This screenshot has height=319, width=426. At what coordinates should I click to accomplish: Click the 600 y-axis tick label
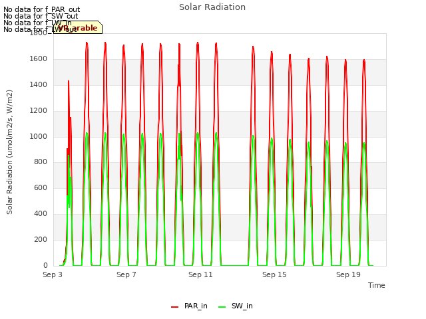pos(41,188)
